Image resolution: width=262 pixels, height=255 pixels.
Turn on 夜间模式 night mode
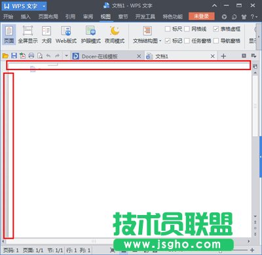click(x=115, y=35)
